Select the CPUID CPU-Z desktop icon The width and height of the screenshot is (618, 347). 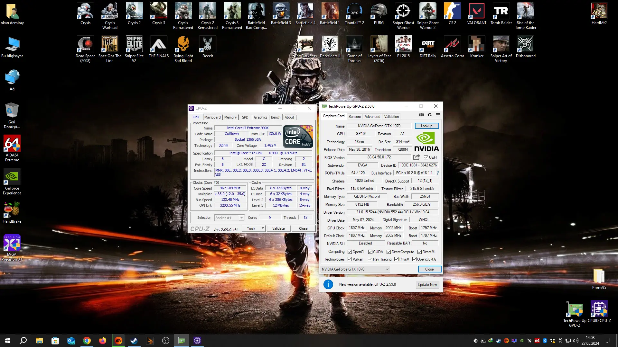pos(599,312)
